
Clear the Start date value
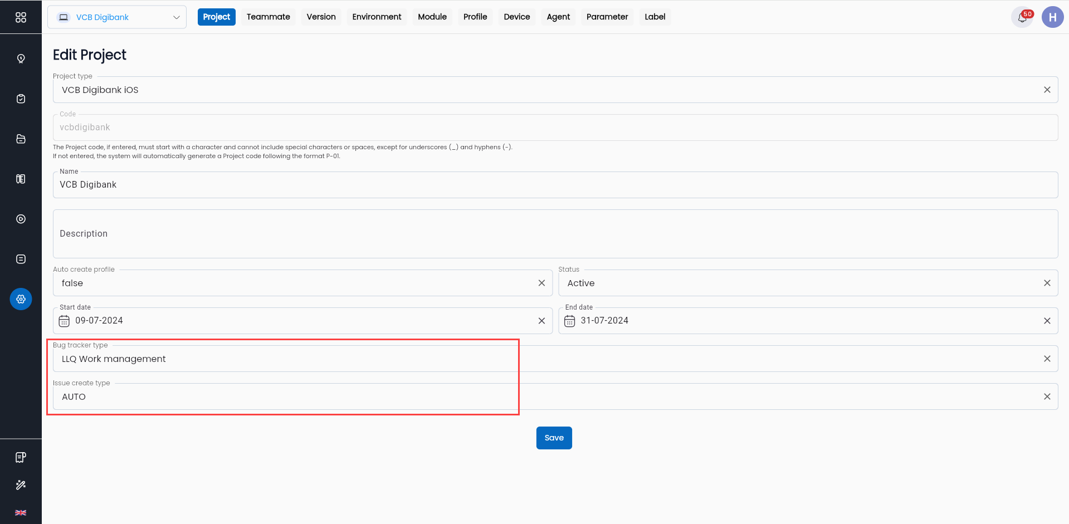[541, 321]
